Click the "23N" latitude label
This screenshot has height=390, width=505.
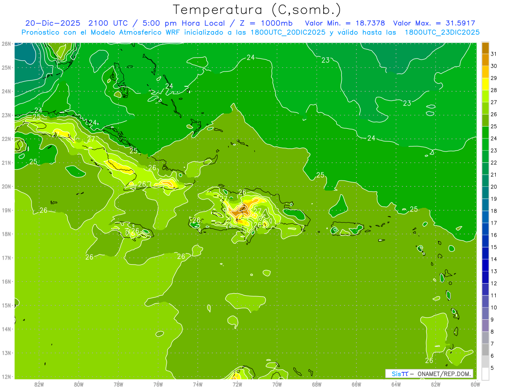click(x=6, y=115)
